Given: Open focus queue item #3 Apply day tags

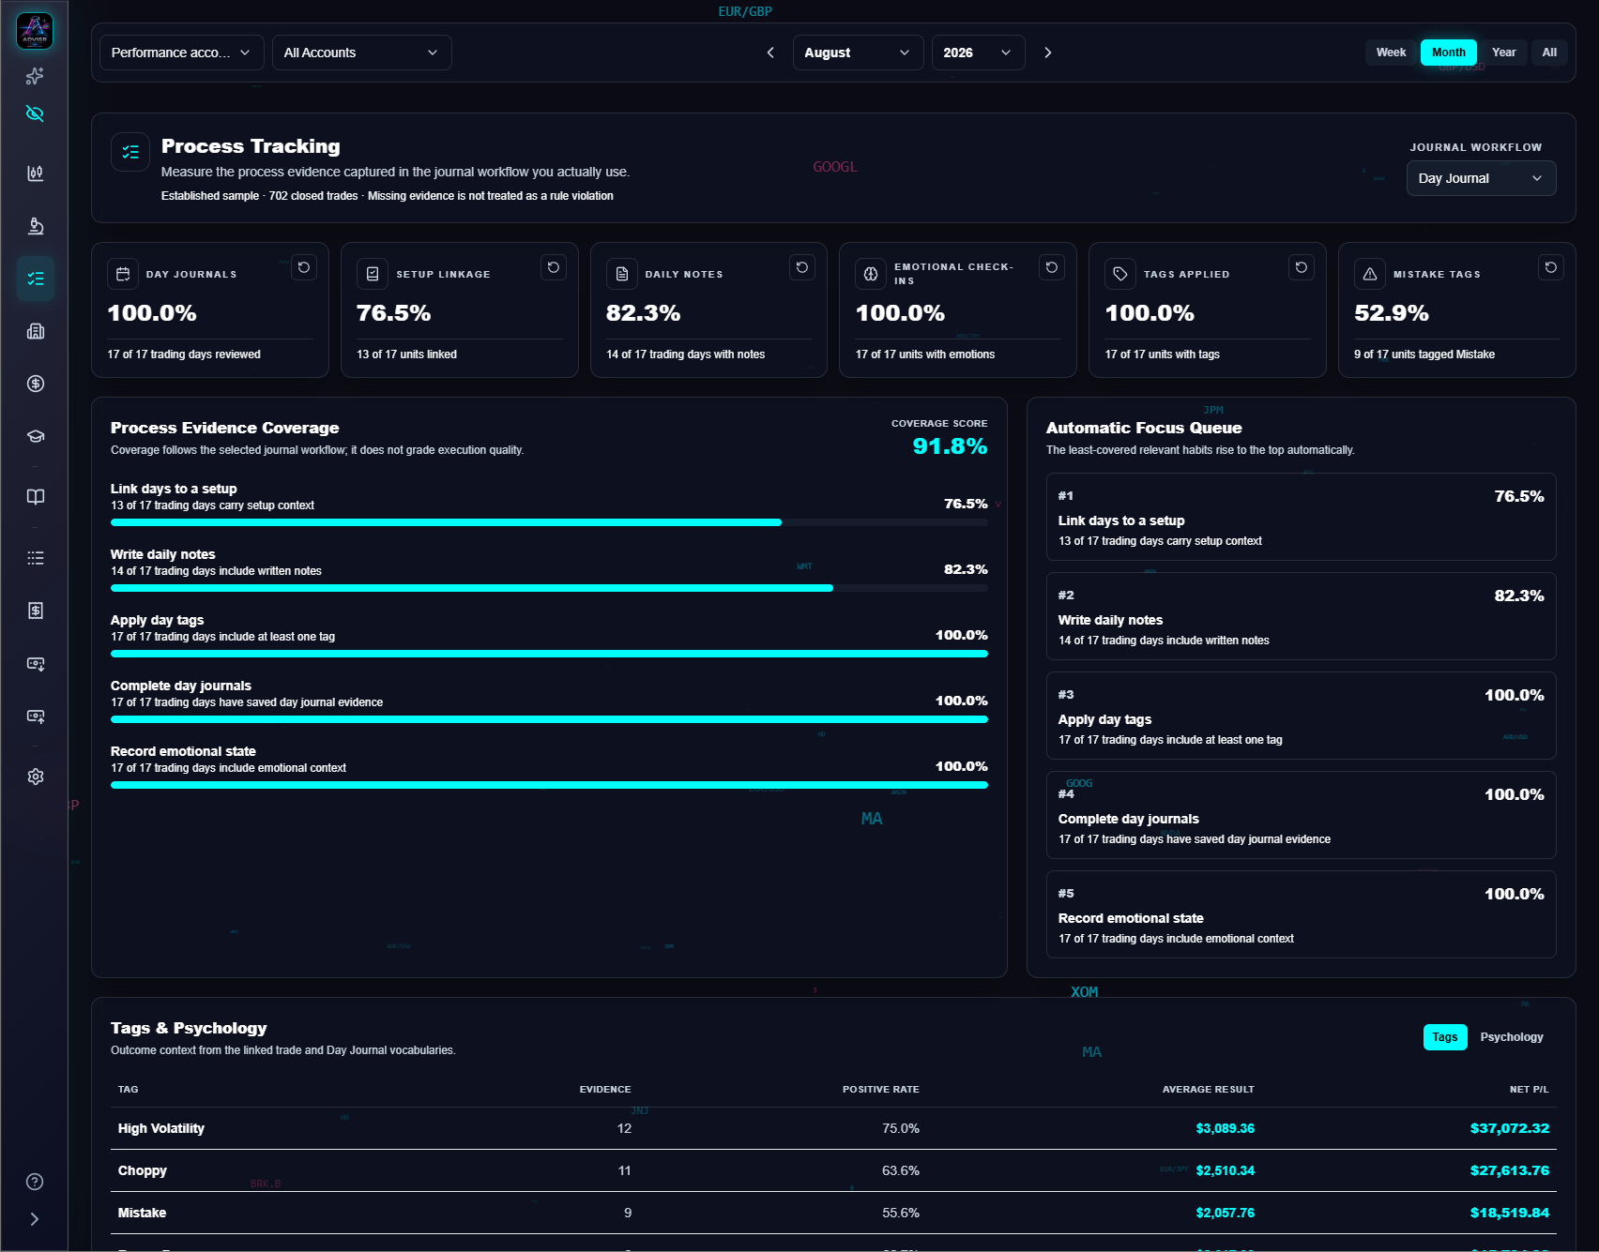Looking at the screenshot, I should pyautogui.click(x=1301, y=716).
